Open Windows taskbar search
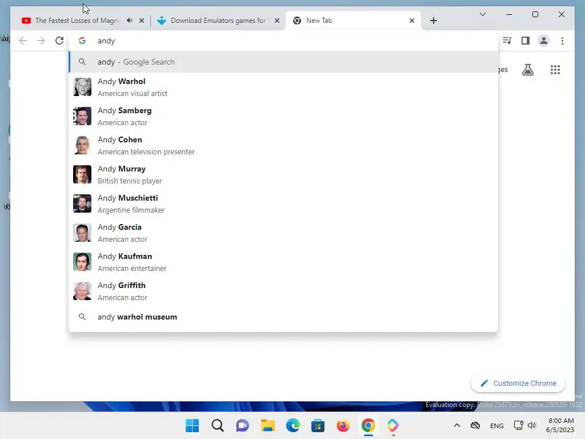This screenshot has height=439, width=585. point(217,425)
